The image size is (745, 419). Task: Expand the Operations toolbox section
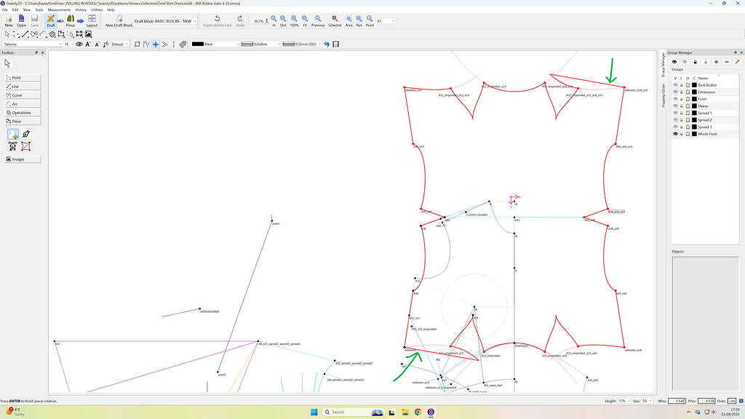[x=22, y=113]
